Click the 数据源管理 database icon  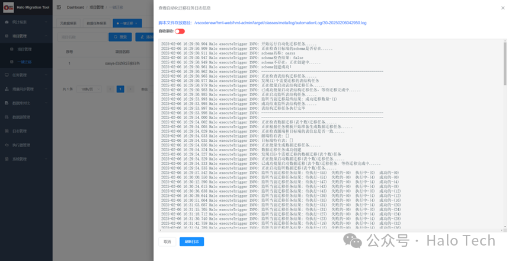7,117
